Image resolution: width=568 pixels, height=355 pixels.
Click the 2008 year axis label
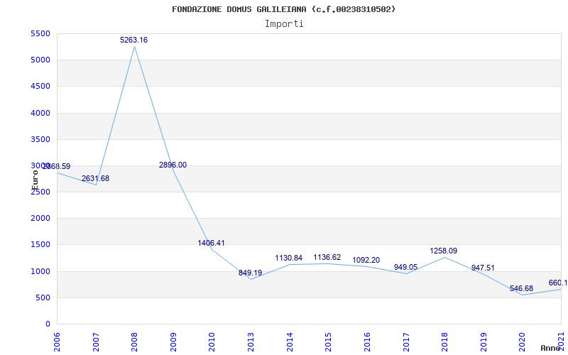tap(135, 339)
